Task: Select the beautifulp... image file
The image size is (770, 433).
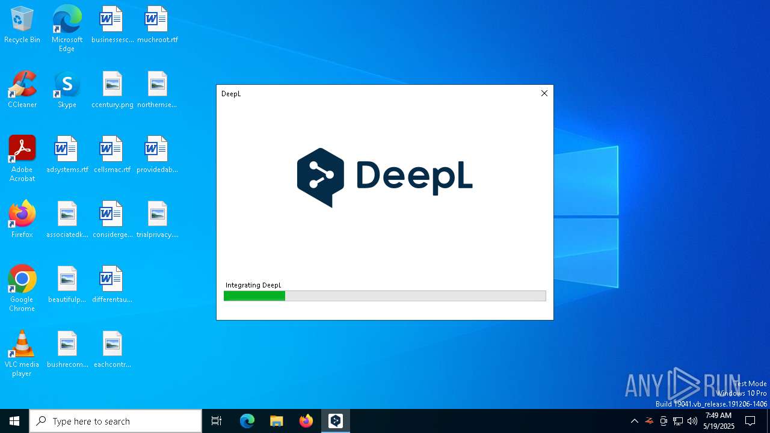Action: point(67,285)
